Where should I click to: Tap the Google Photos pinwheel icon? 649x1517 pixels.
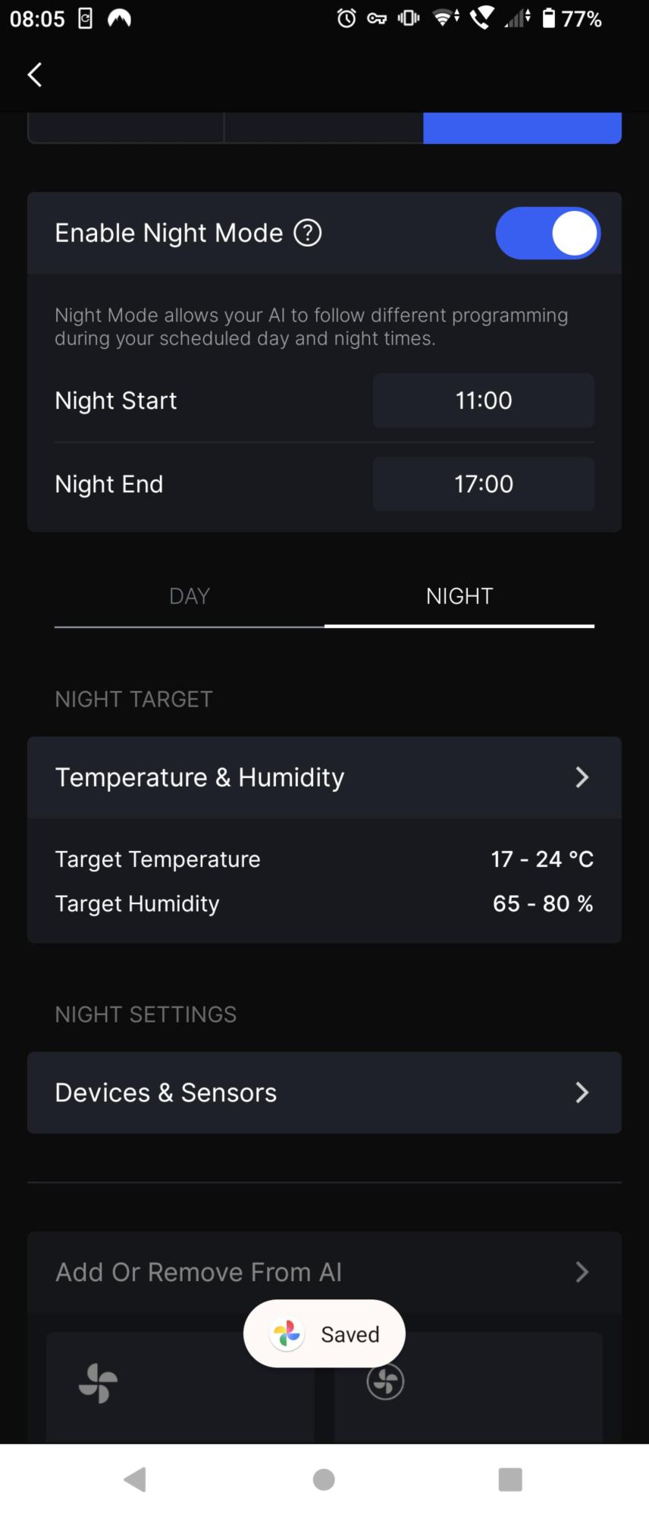tap(287, 1333)
